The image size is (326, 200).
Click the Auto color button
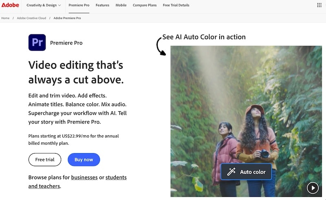click(x=246, y=172)
